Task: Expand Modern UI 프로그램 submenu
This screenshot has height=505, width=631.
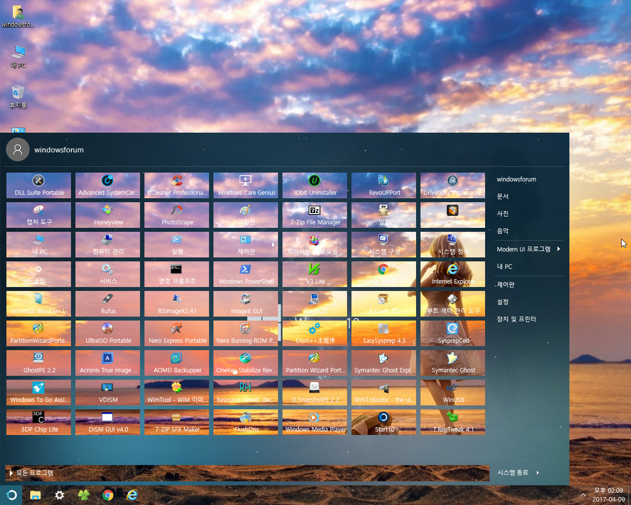Action: click(x=529, y=249)
